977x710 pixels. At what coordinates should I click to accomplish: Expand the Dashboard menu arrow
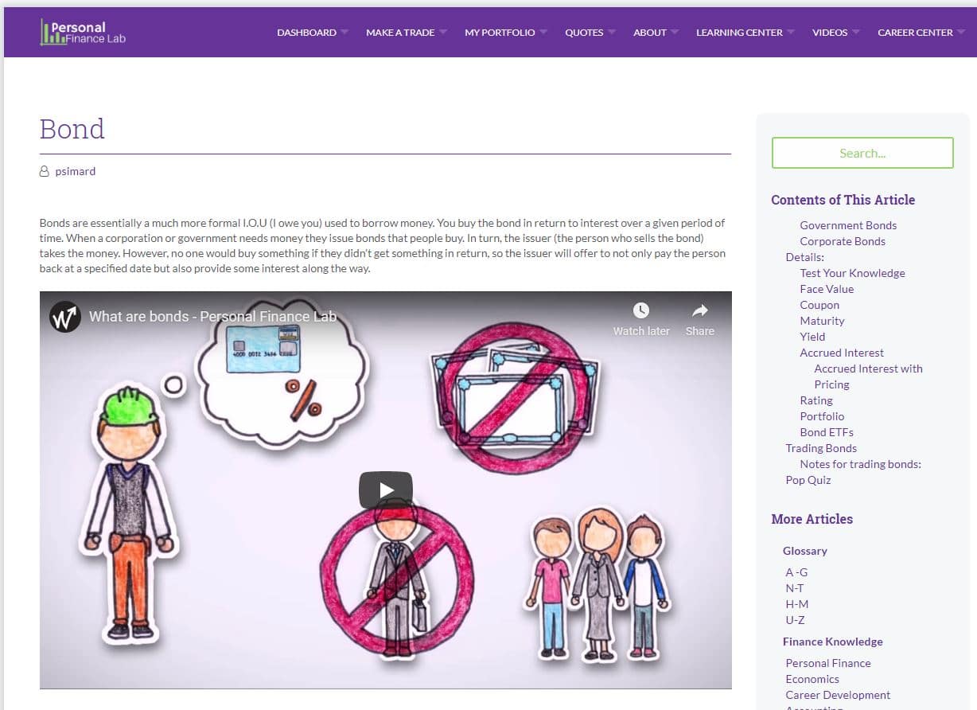coord(344,33)
